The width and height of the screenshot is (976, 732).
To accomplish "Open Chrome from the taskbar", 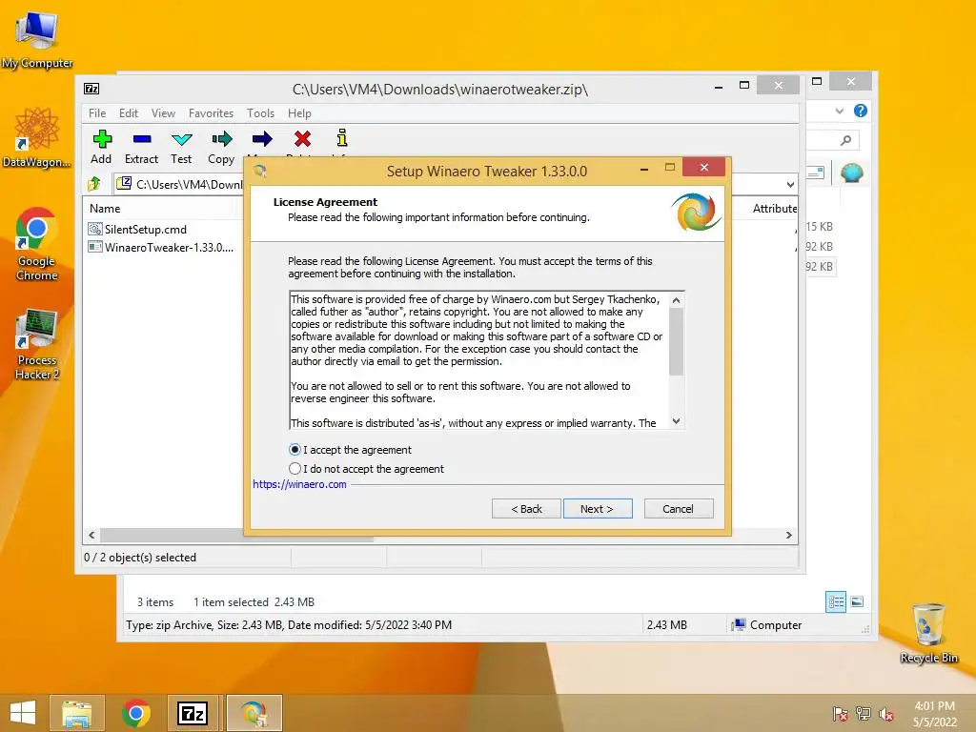I will [x=135, y=713].
